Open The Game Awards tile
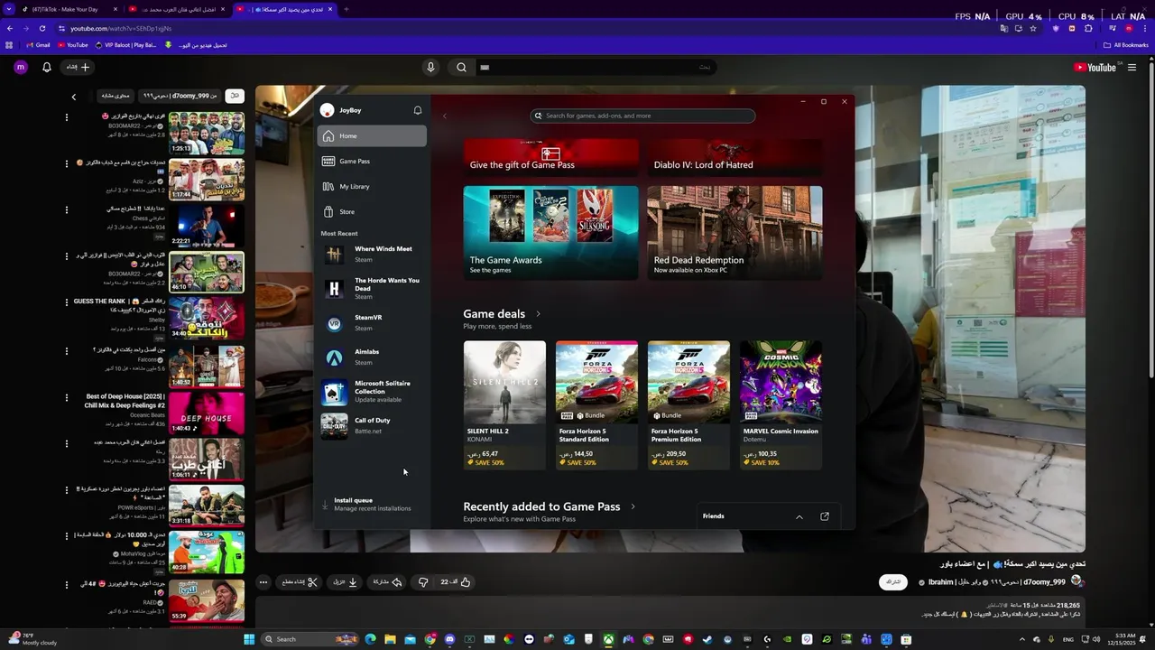 pos(550,233)
